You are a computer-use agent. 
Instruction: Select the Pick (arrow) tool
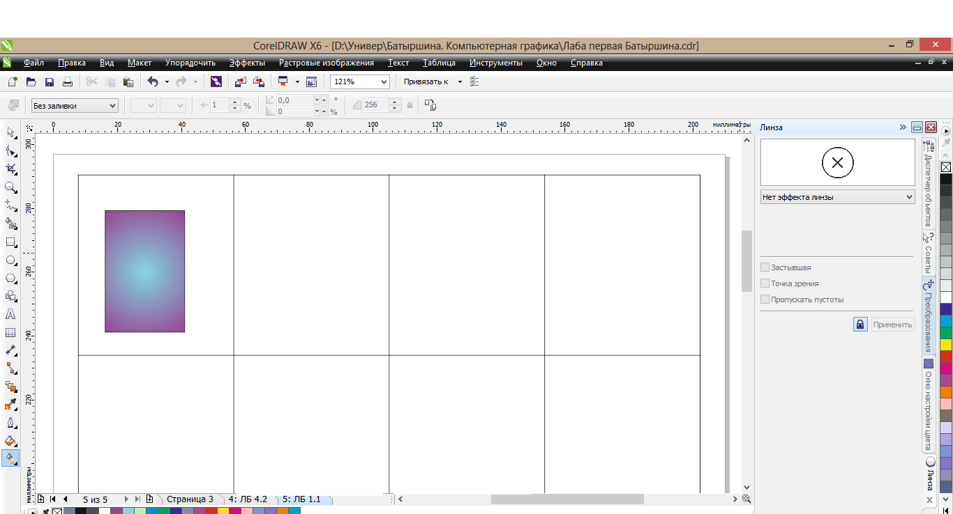pyautogui.click(x=10, y=132)
